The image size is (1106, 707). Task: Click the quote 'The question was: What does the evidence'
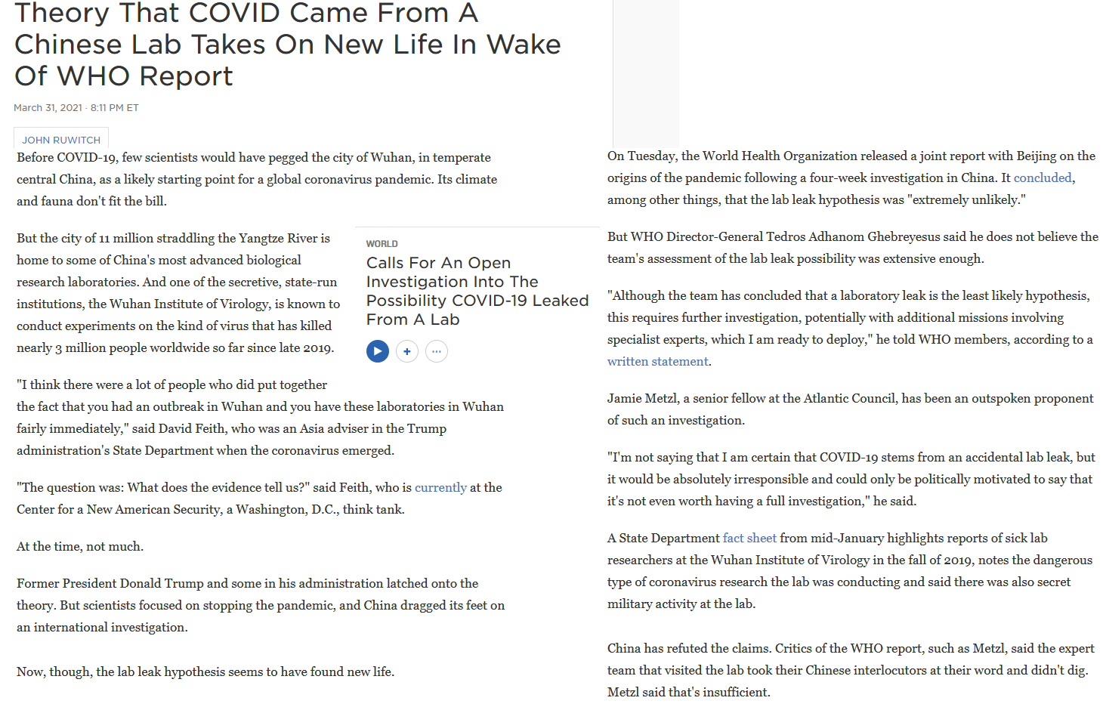(259, 498)
